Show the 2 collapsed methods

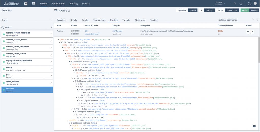coord(94,123)
